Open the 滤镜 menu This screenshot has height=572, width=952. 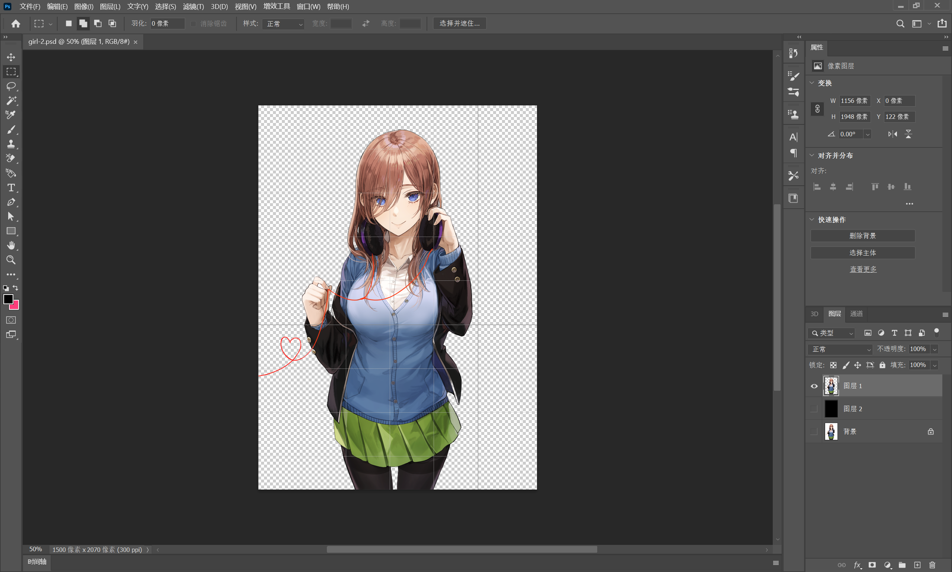pos(190,6)
